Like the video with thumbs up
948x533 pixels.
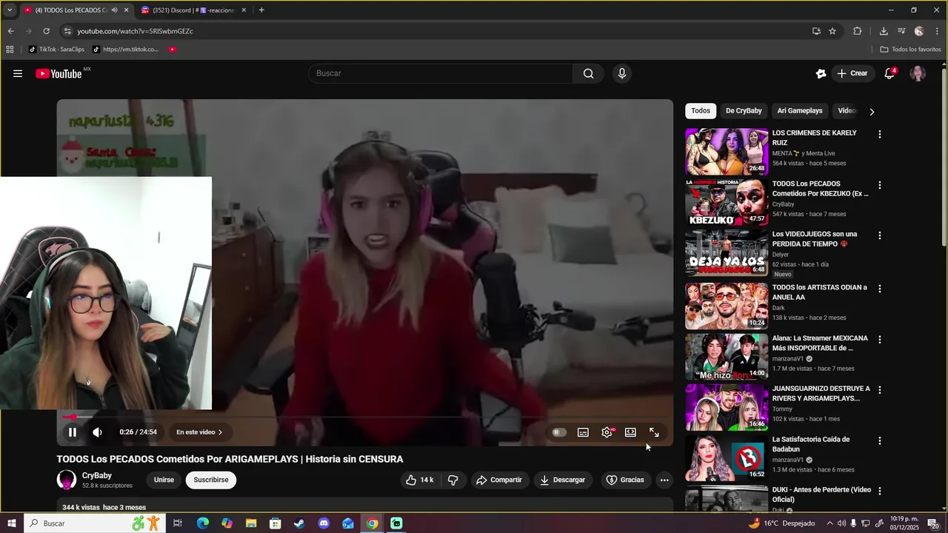point(419,480)
